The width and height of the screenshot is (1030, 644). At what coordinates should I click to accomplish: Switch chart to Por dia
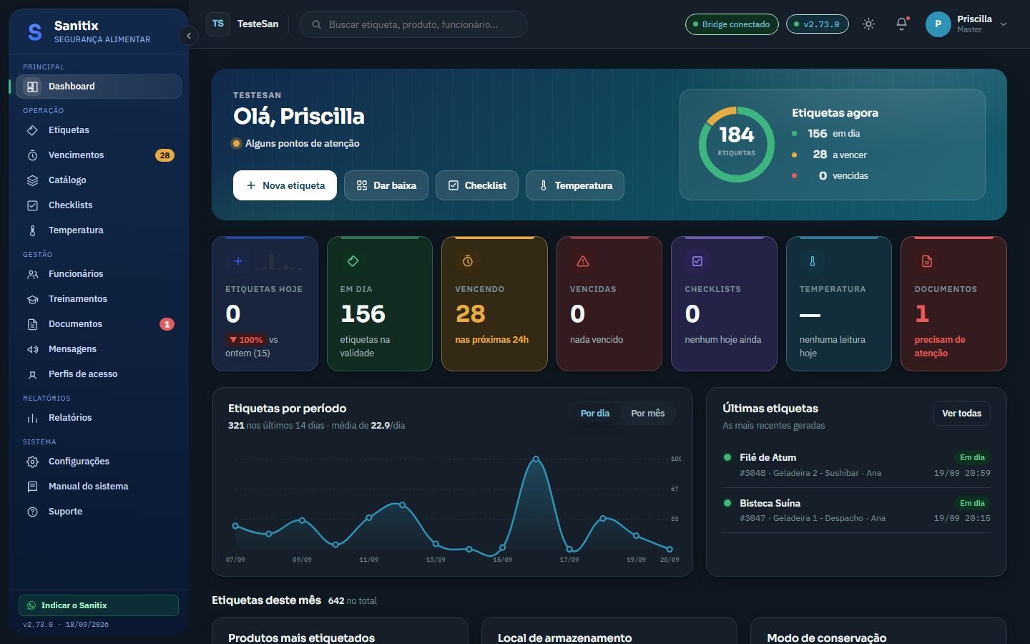tap(595, 414)
